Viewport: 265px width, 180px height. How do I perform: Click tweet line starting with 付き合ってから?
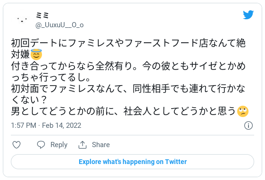[128, 66]
